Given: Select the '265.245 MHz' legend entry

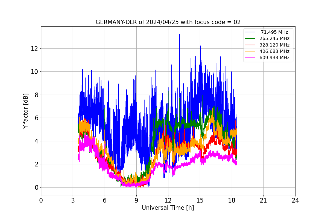Looking at the screenshot, I should (274, 39).
